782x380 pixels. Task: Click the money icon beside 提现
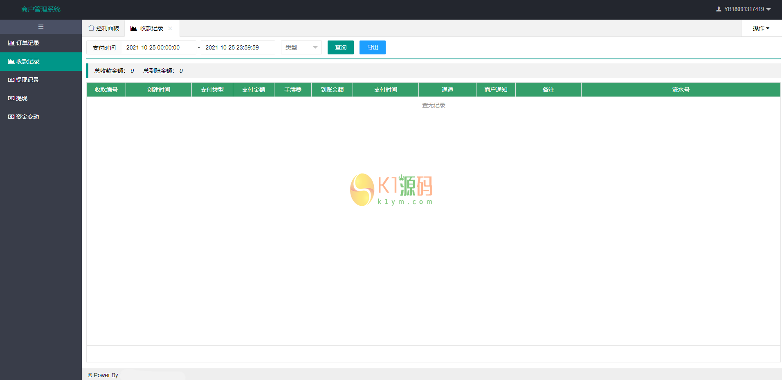(11, 98)
